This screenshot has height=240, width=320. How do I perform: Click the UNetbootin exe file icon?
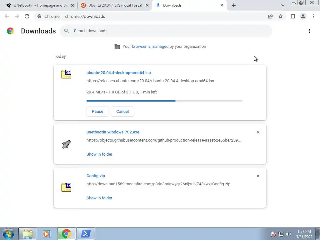click(66, 144)
